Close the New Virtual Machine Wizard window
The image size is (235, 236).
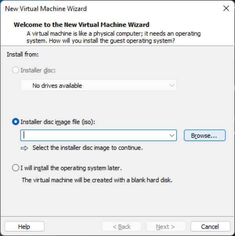point(226,8)
